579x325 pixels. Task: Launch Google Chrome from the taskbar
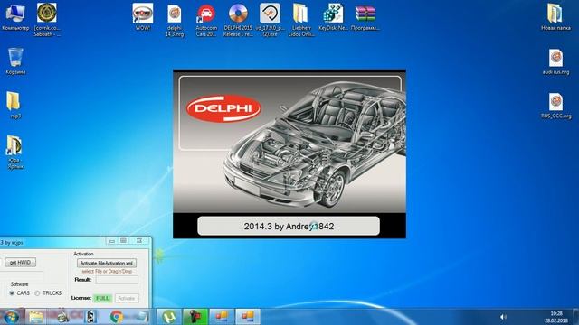[117, 317]
